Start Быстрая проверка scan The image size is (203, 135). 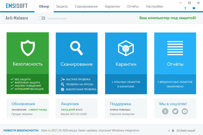(x=78, y=79)
